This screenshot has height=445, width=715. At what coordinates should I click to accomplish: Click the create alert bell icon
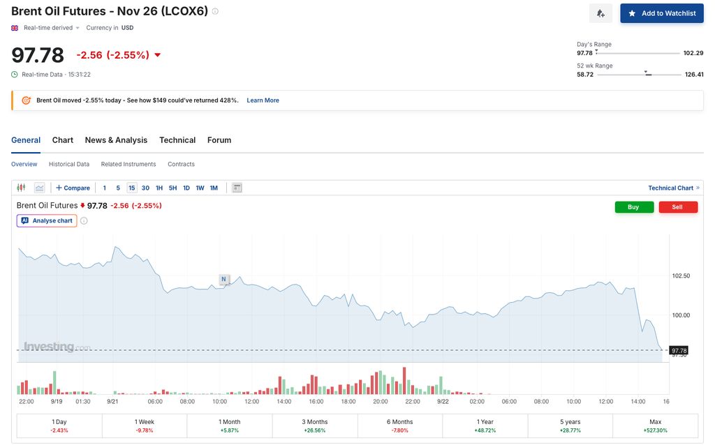pos(600,13)
